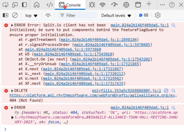
Task: Add more tools with plus button
Action: click(149, 4)
